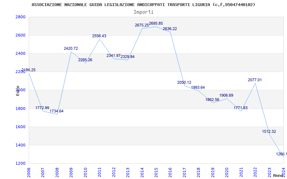Image resolution: width=287 pixels, height=179 pixels.
Task: Select the data label 1734.64
Action: tap(57, 111)
